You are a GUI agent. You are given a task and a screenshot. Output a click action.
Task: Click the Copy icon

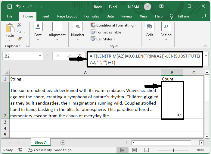tap(19, 32)
